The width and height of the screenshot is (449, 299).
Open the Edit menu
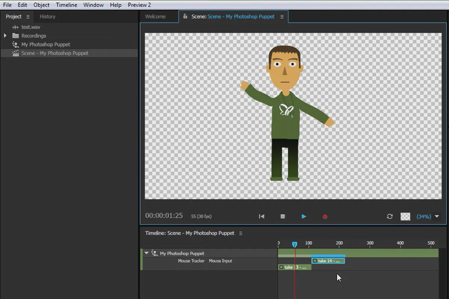22,5
